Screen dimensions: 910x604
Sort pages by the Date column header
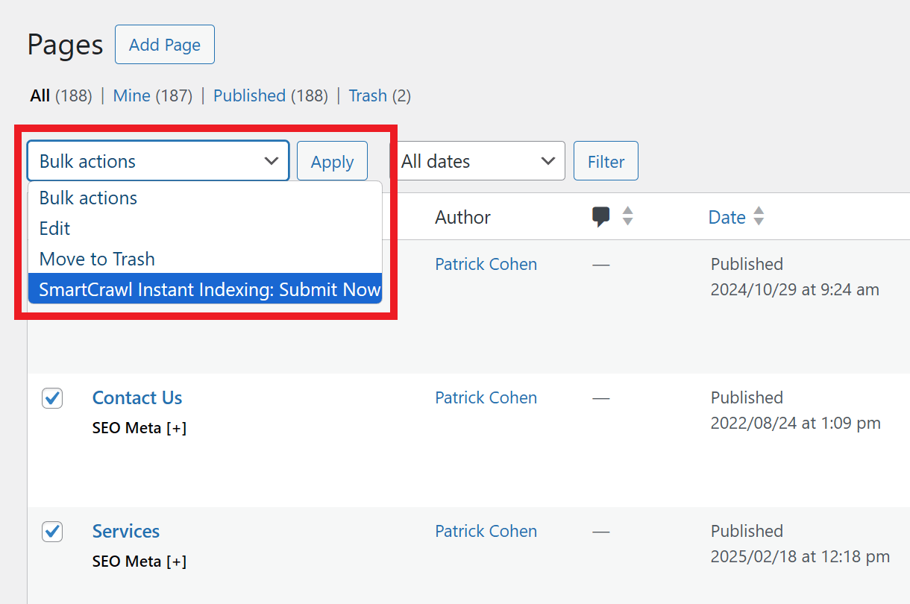tap(727, 217)
